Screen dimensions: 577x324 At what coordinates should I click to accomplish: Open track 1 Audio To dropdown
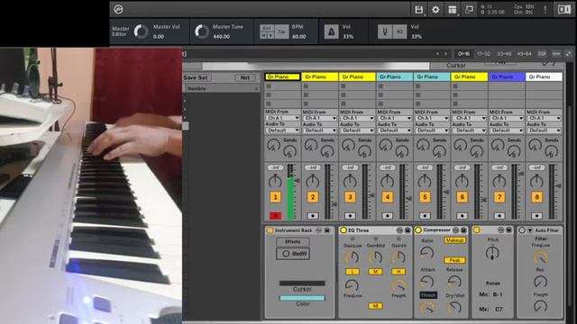click(282, 130)
